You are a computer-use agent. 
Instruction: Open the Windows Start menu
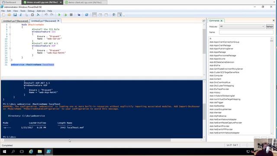(x=4, y=152)
